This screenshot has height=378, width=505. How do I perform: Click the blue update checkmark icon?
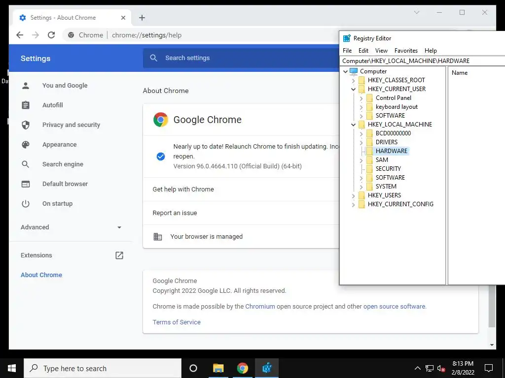coord(161,157)
